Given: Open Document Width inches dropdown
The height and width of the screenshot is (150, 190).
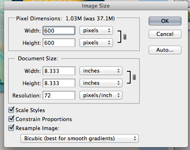Looking at the screenshot, I should click(x=101, y=71).
